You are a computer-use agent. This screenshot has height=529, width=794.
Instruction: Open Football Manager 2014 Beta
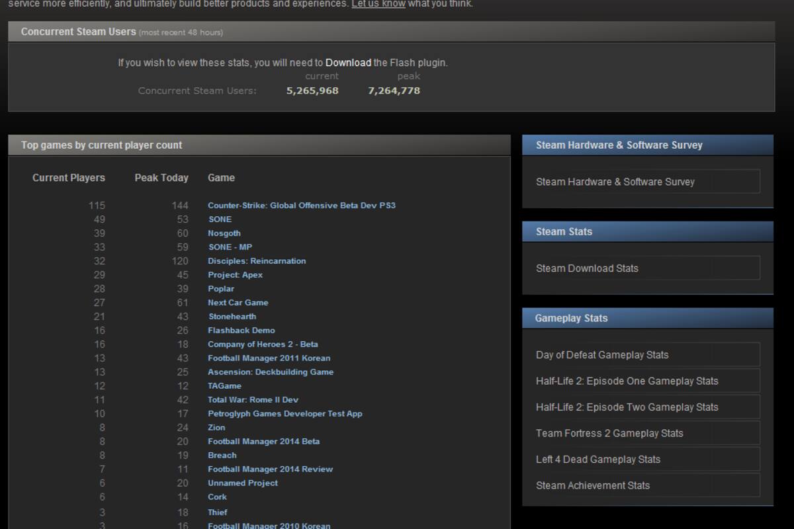[264, 442]
